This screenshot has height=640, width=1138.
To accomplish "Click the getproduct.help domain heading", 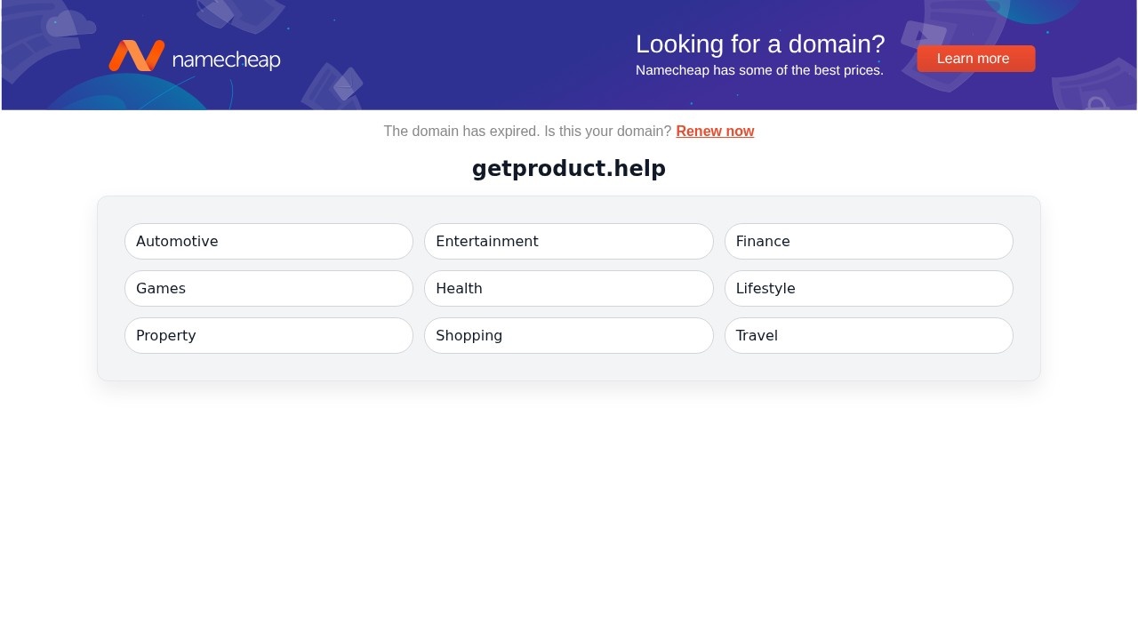I will 568,168.
